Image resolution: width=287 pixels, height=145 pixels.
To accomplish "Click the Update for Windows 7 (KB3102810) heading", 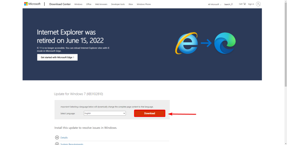I will (78, 94).
